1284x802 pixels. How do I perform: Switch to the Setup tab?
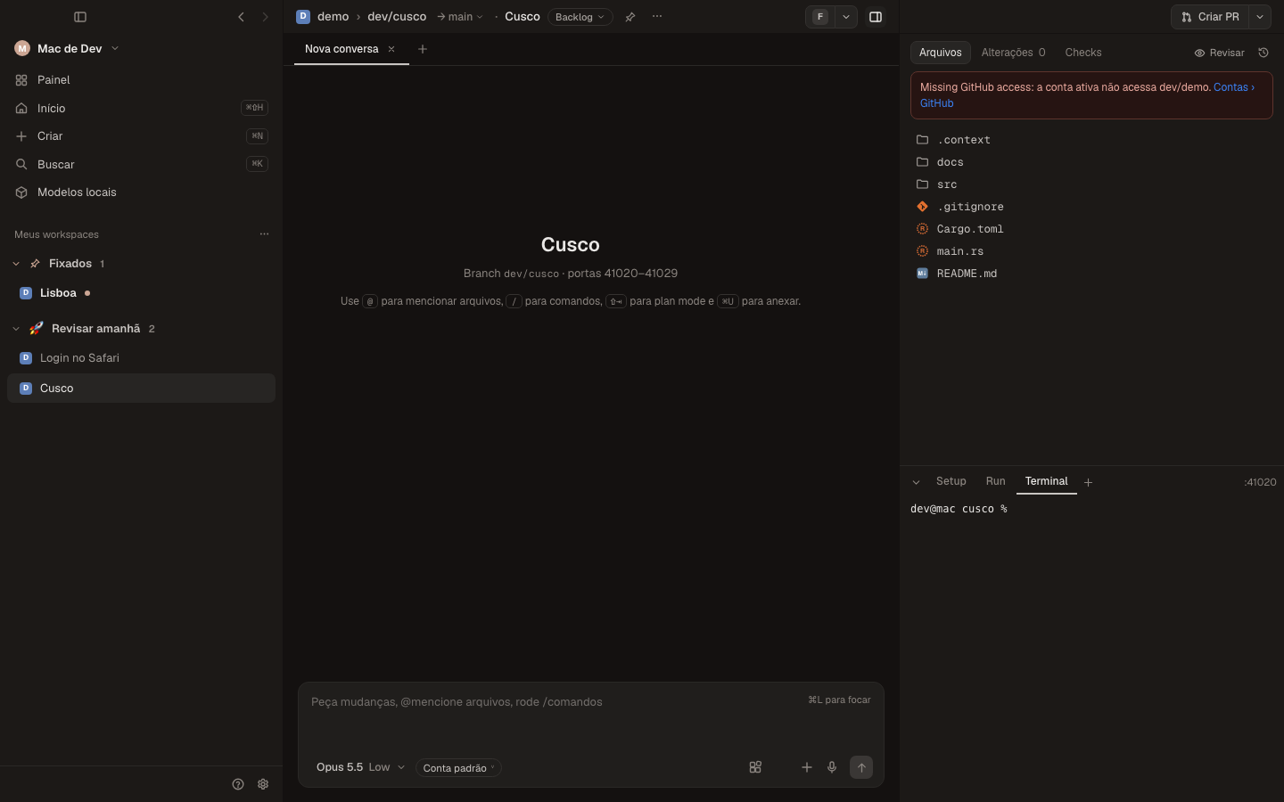coord(951,481)
